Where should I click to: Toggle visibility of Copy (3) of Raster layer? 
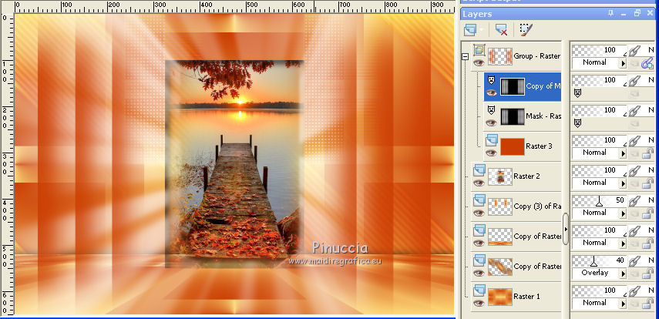(479, 213)
